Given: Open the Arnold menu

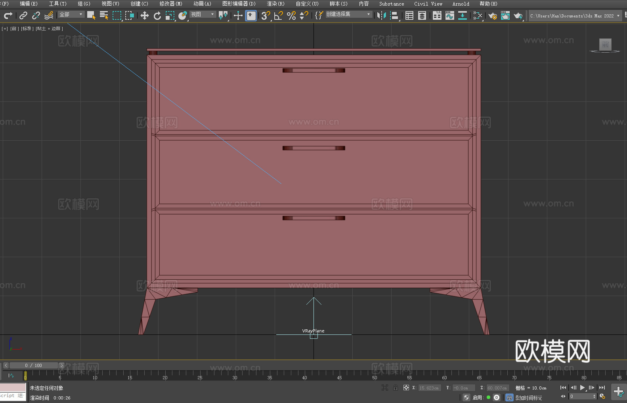Looking at the screenshot, I should point(461,4).
